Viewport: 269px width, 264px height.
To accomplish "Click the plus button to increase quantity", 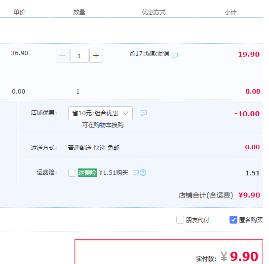I will click(96, 56).
